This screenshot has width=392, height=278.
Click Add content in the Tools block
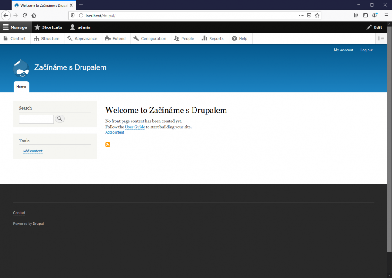tap(33, 151)
